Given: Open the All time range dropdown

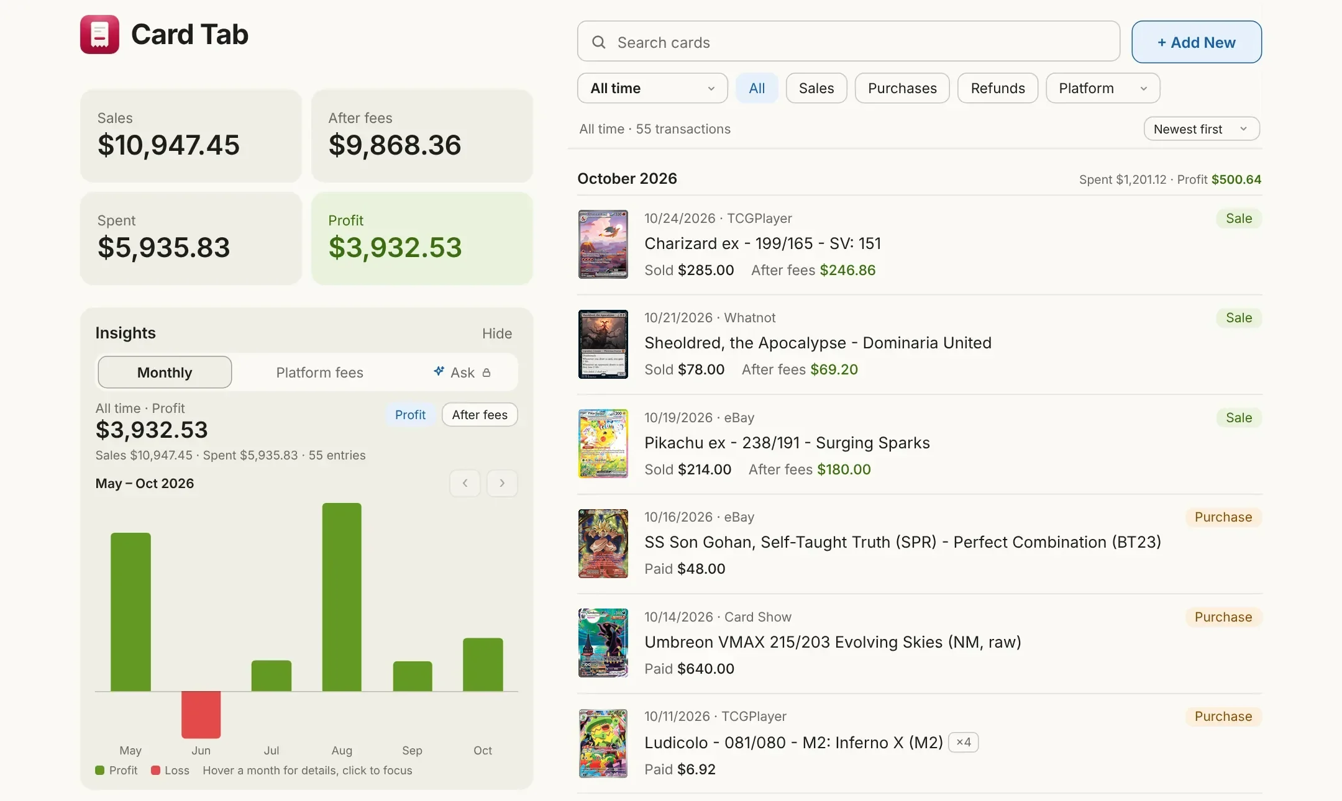Looking at the screenshot, I should (652, 88).
